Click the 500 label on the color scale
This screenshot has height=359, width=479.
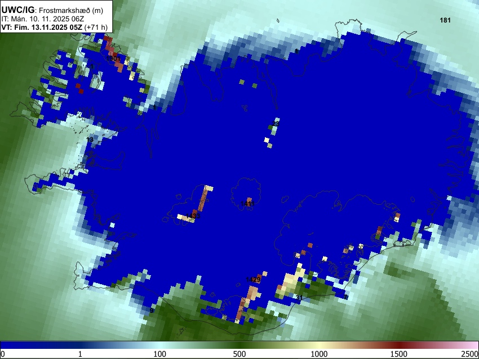click(x=239, y=354)
